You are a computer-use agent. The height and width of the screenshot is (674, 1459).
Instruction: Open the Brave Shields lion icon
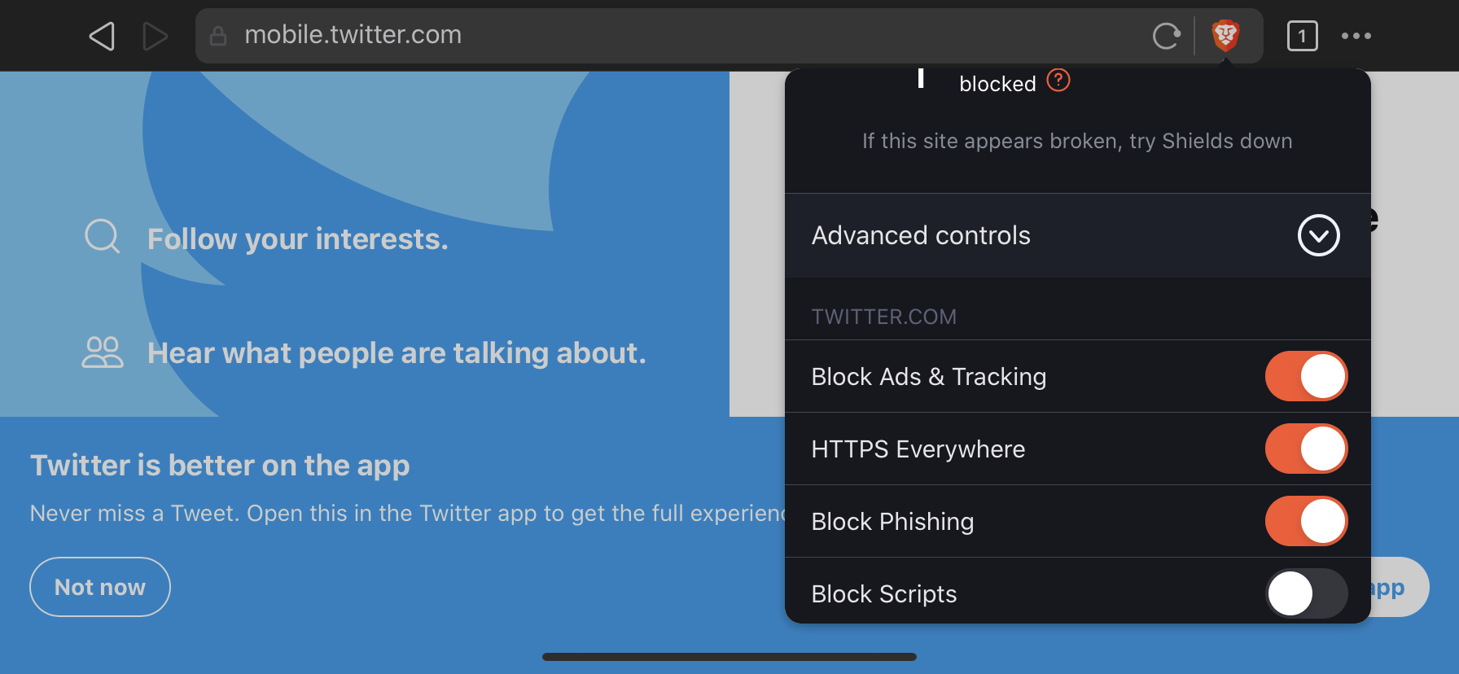[1225, 36]
